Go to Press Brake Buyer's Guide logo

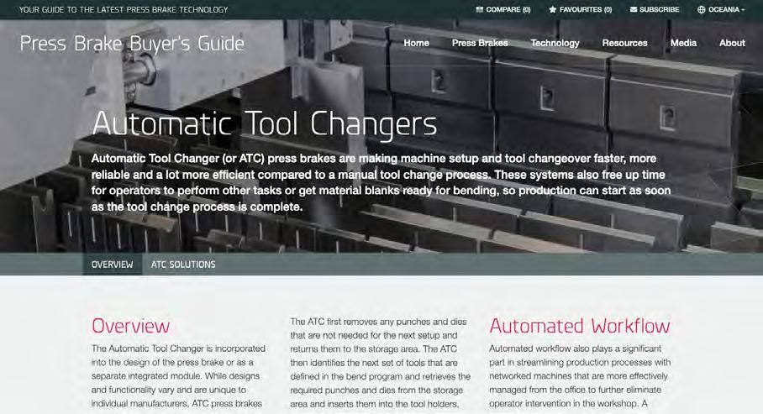pos(132,44)
